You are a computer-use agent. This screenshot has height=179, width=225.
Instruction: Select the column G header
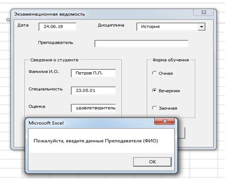point(8,20)
